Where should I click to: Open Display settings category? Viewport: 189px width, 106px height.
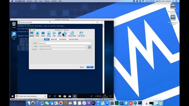43,34
